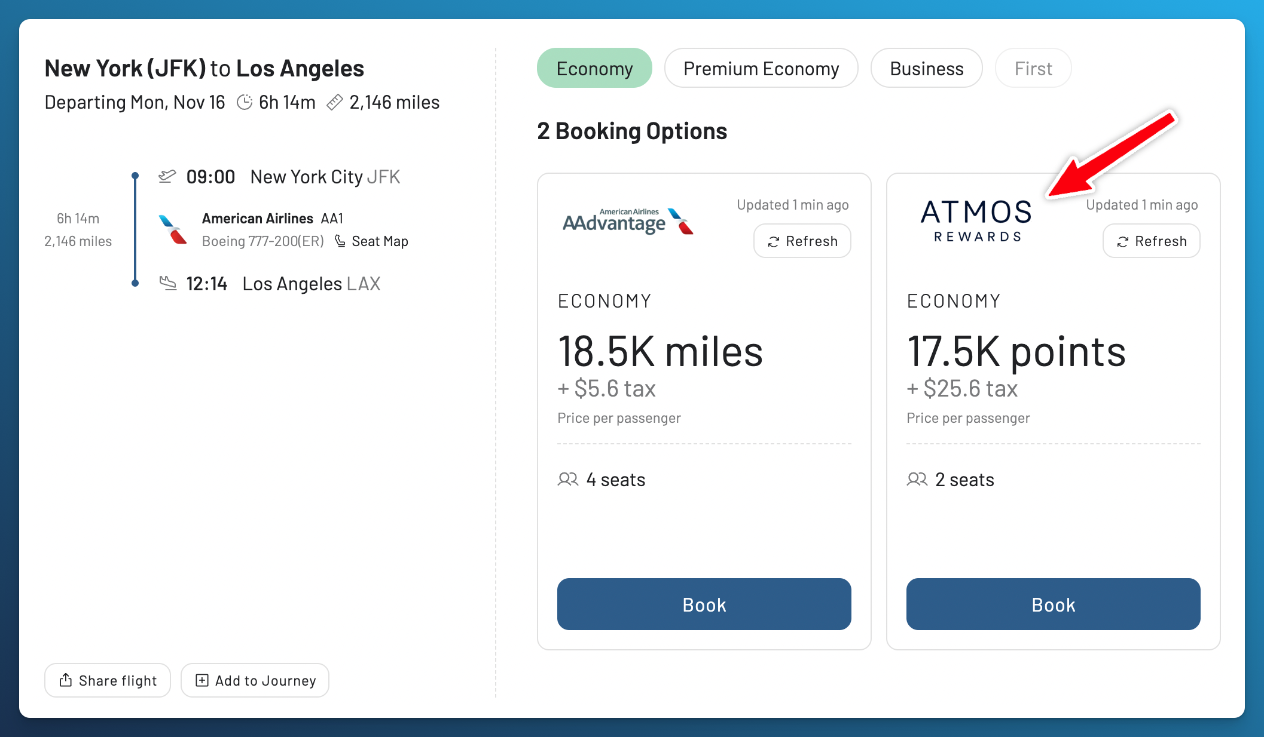Click the landing plane icon beside 12:14
The image size is (1264, 737).
(168, 283)
